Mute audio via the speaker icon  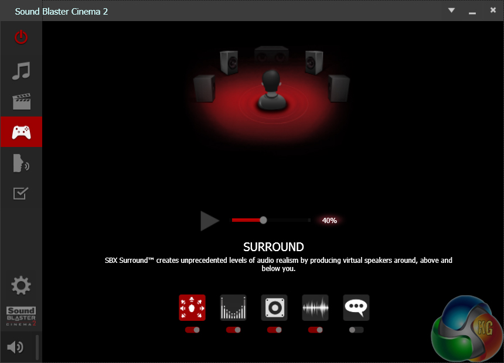tap(15, 347)
